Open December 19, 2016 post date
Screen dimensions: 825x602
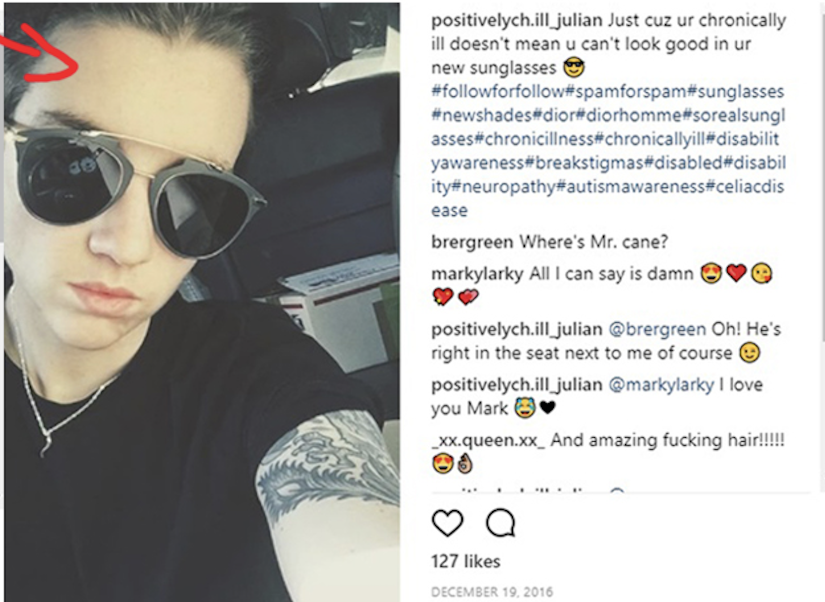(492, 591)
